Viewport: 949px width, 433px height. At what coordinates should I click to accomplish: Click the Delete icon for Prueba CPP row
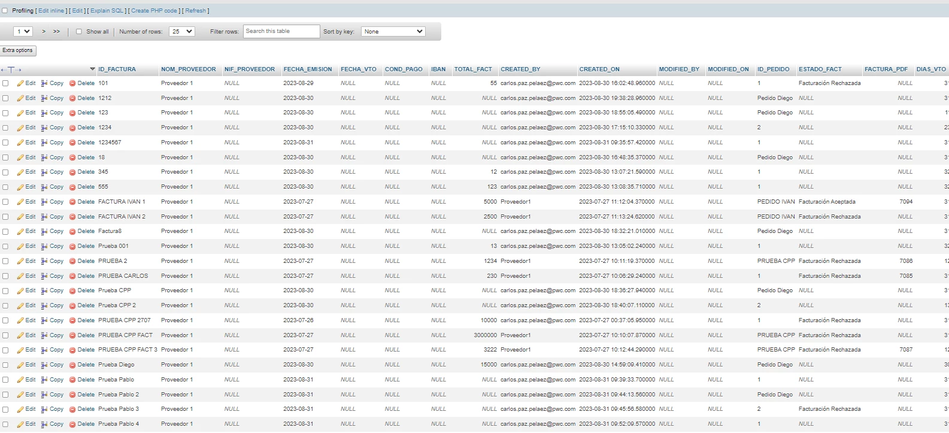tap(72, 290)
